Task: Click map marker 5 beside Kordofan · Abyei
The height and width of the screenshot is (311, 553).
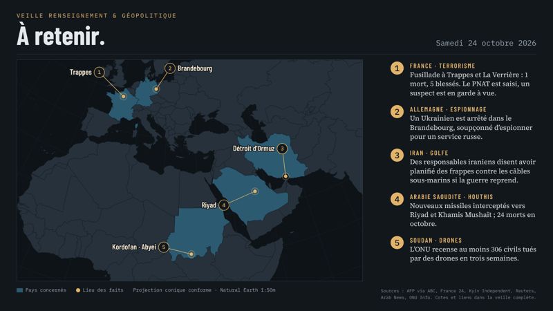Action: (x=164, y=247)
